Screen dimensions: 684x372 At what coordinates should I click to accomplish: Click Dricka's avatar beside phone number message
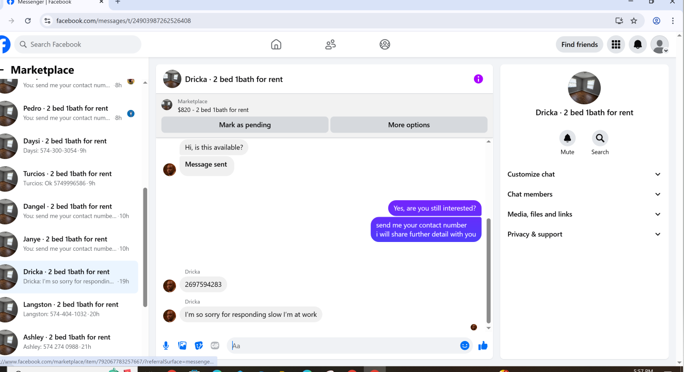click(x=169, y=286)
